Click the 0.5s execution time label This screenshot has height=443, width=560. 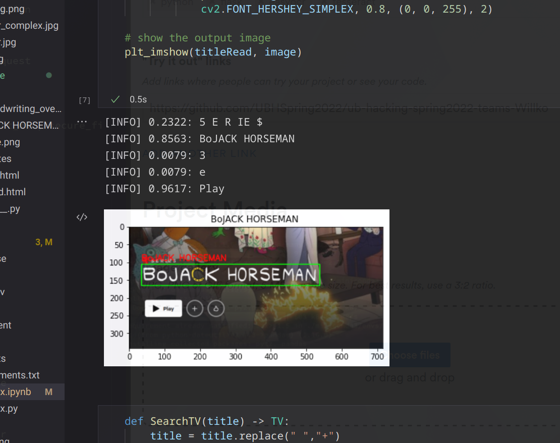click(x=138, y=99)
